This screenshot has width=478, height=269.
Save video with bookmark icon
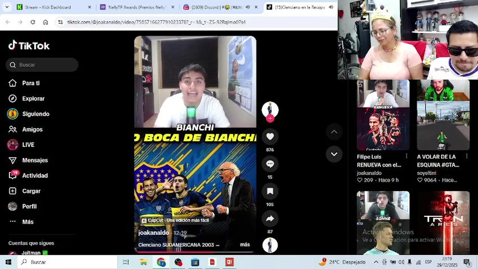tap(270, 191)
